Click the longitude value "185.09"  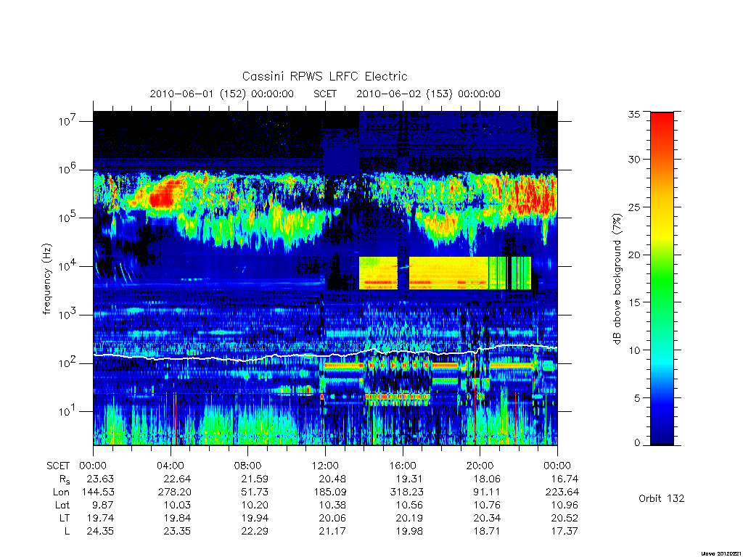coord(329,492)
